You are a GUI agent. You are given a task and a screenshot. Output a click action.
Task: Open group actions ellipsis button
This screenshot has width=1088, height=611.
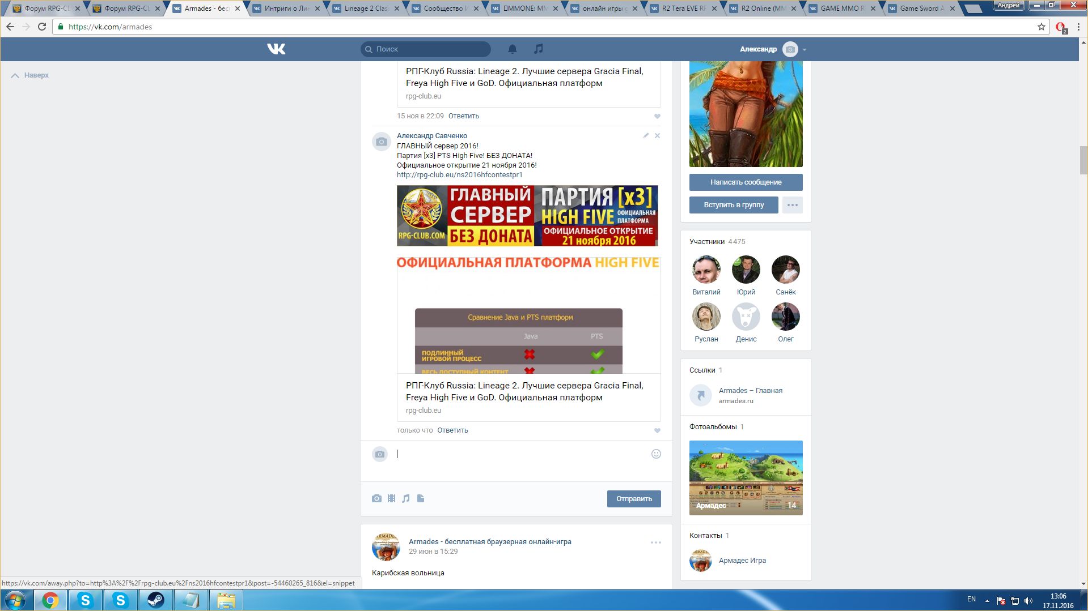(793, 205)
